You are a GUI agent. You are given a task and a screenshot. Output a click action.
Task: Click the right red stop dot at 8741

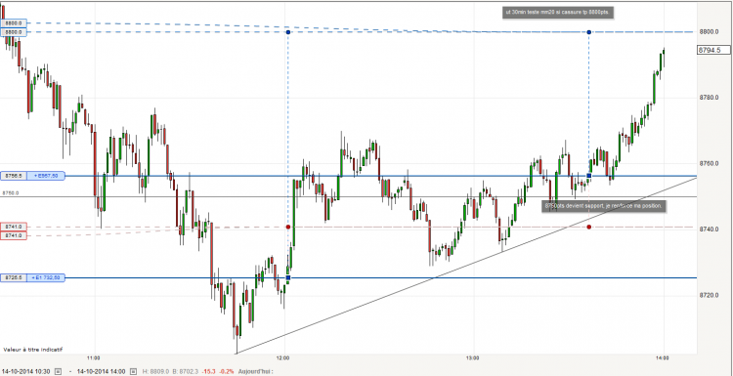[589, 227]
